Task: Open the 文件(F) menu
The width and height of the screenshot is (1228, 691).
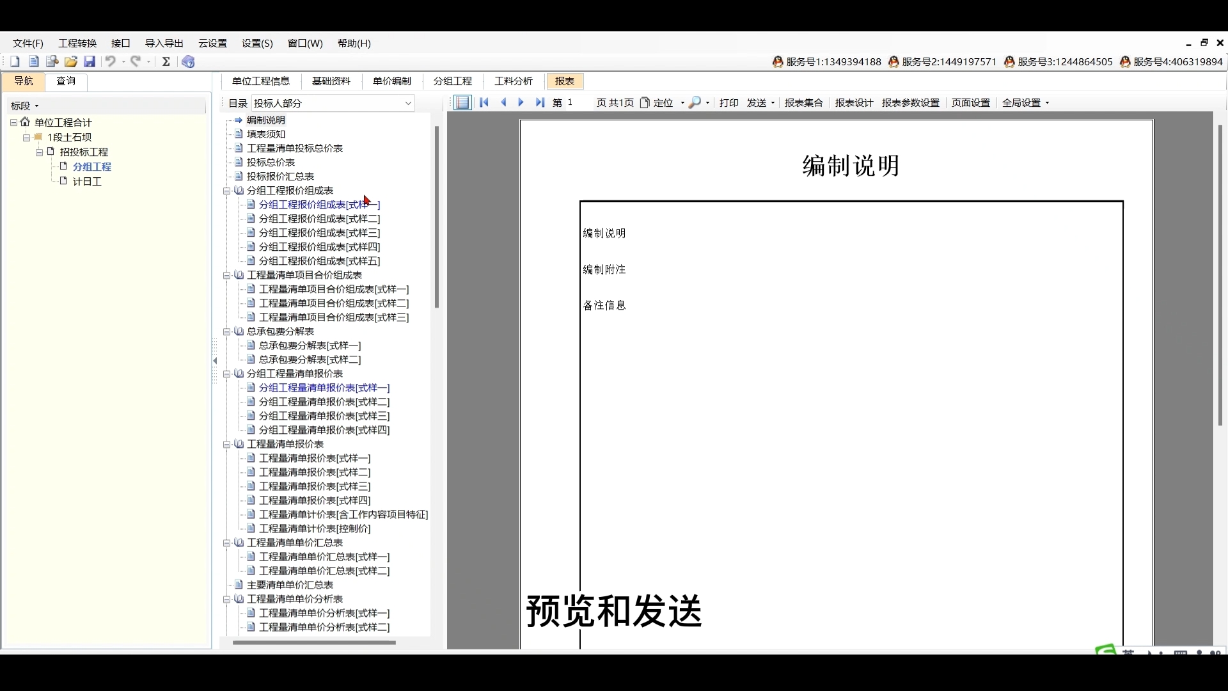Action: coord(28,43)
